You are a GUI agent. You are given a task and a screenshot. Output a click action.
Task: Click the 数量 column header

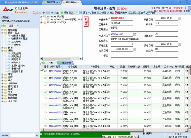pyautogui.click(x=122, y=67)
